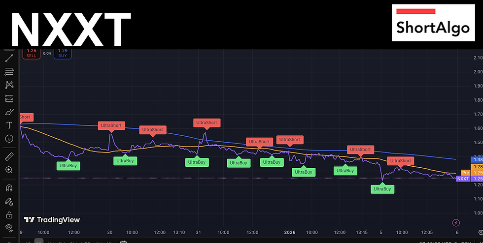
Task: Click the 13:10 time axis label
Action: tap(178, 232)
